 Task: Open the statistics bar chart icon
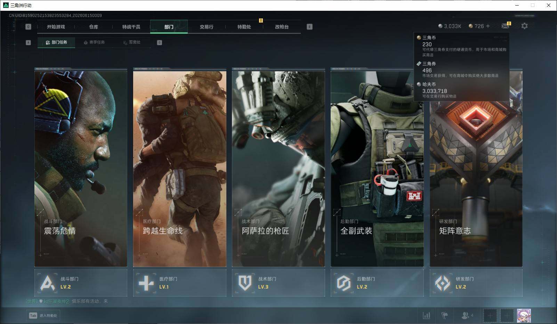(x=426, y=315)
